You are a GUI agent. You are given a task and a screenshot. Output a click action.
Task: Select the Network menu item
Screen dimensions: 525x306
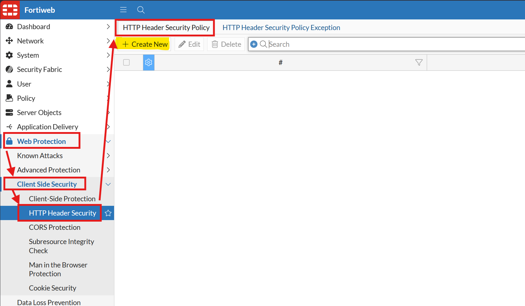pos(57,41)
